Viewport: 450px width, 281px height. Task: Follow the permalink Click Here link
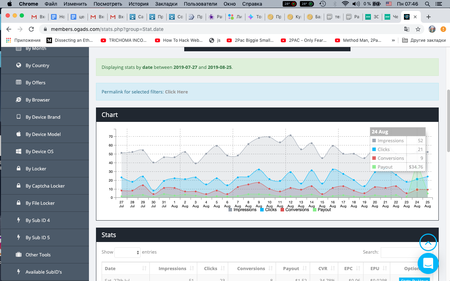(x=176, y=92)
